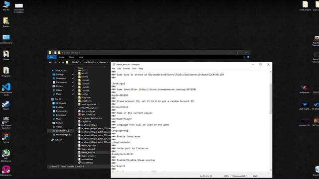Select the Games folder on desktop
The image size is (319, 179).
click(x=6, y=56)
